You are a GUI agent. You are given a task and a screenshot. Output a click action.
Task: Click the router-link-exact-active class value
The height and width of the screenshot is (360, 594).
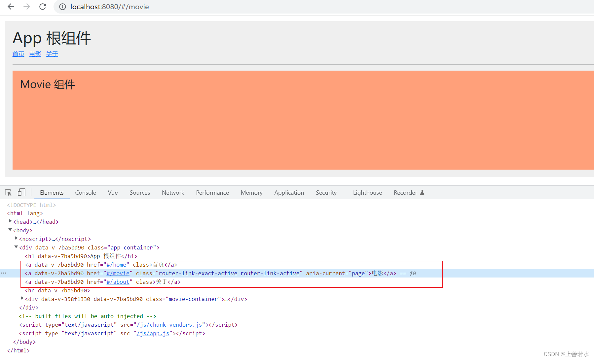click(198, 273)
